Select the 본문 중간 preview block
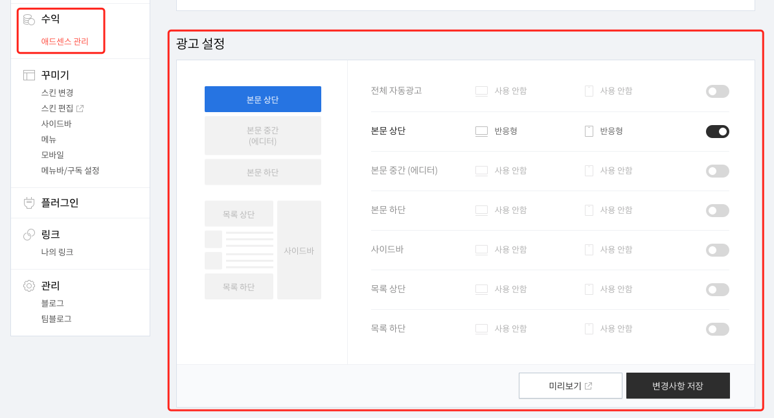 tap(262, 135)
